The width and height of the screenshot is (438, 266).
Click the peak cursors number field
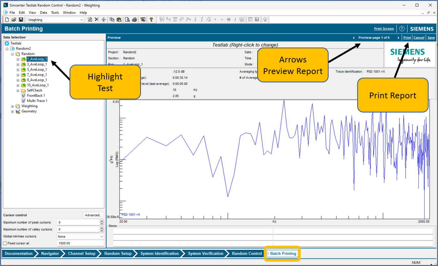(78, 222)
